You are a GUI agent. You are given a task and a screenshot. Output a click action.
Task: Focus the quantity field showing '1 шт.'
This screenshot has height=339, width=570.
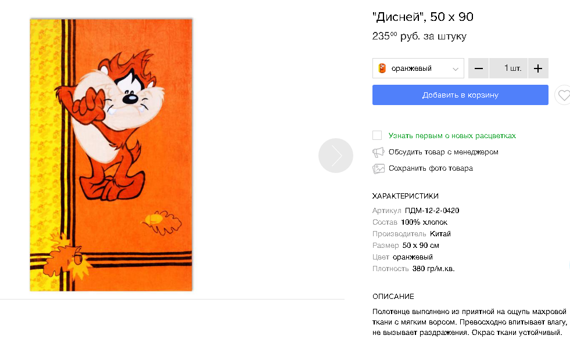[508, 68]
